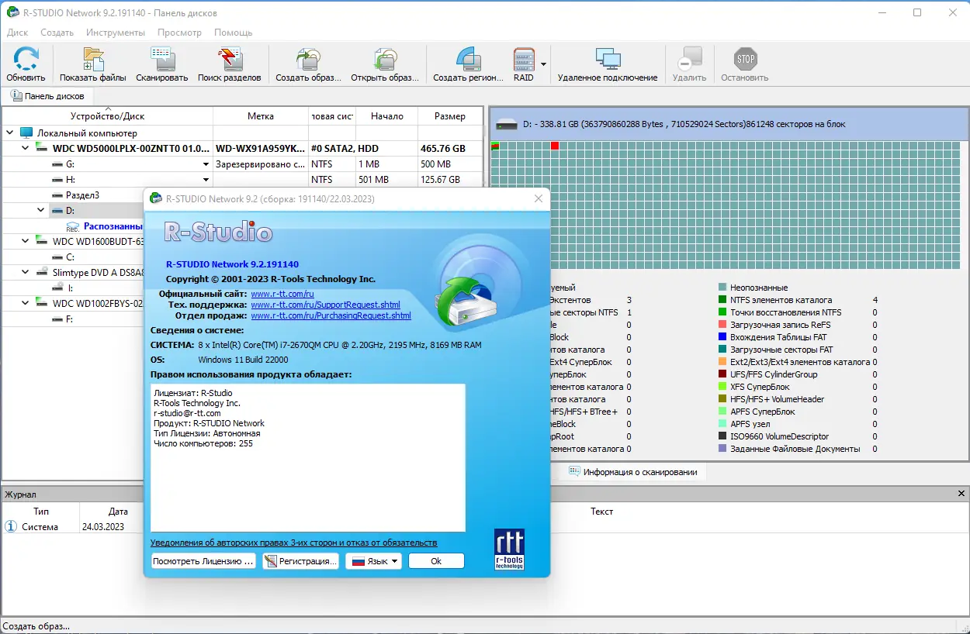The image size is (970, 634).
Task: Expand the dropdown arrow beside drive G:
Action: tap(205, 164)
